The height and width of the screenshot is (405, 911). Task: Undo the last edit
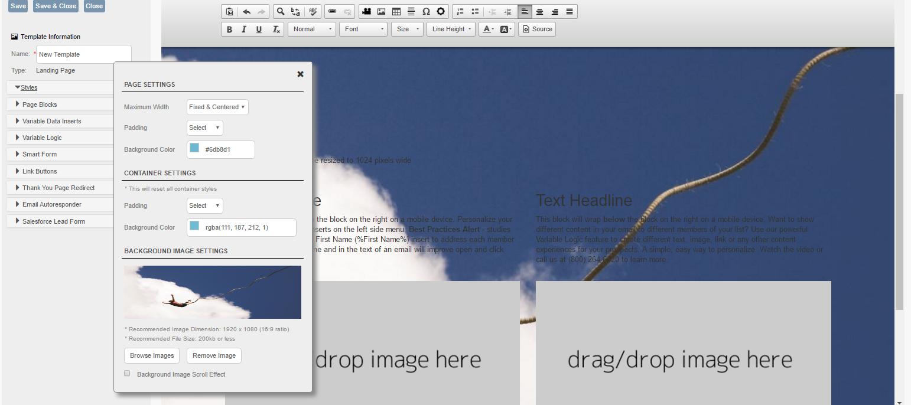tap(246, 12)
